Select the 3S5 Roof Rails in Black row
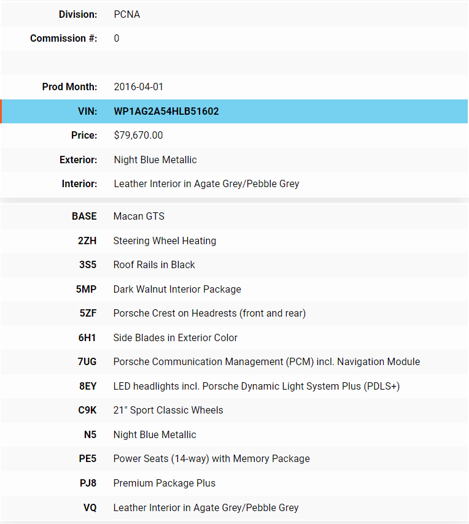The width and height of the screenshot is (469, 524). point(154,265)
